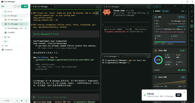Click the refresh icon in the stats header
This screenshot has height=103, width=195.
[x=186, y=11]
